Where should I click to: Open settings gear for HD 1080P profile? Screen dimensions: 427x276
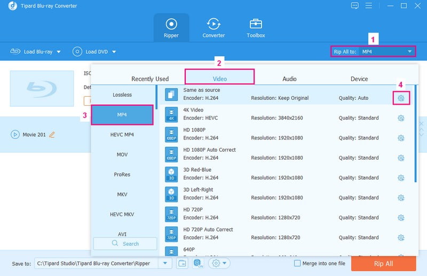click(x=401, y=138)
